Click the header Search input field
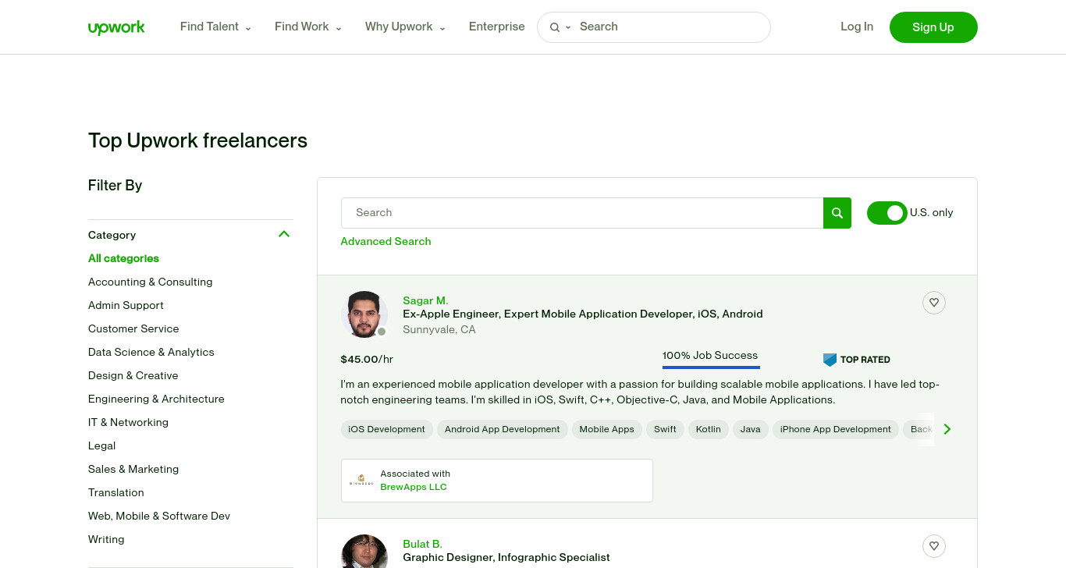 coord(671,27)
